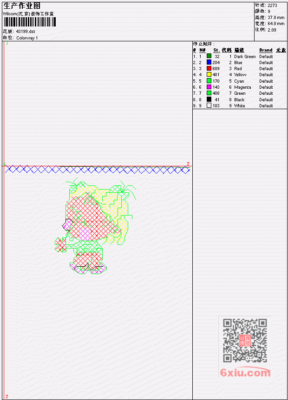Click the 'Dark Green' color name
The height and width of the screenshot is (400, 288).
tap(245, 57)
